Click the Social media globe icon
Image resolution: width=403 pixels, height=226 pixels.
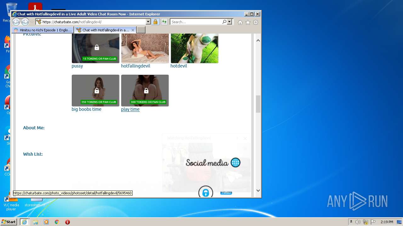tap(236, 162)
